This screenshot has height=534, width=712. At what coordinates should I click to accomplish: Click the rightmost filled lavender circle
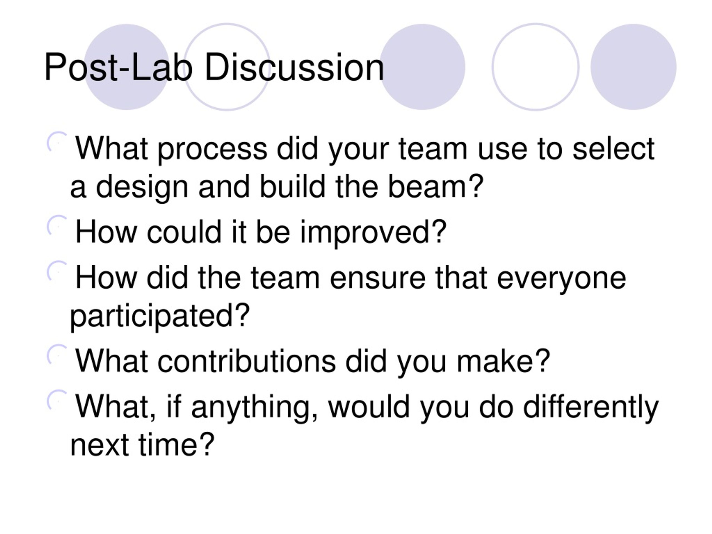(x=634, y=67)
